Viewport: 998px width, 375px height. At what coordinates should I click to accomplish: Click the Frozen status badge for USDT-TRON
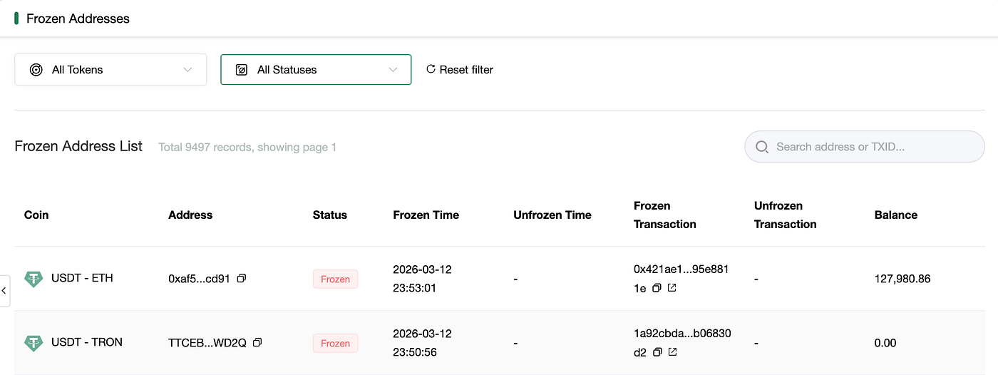(335, 344)
